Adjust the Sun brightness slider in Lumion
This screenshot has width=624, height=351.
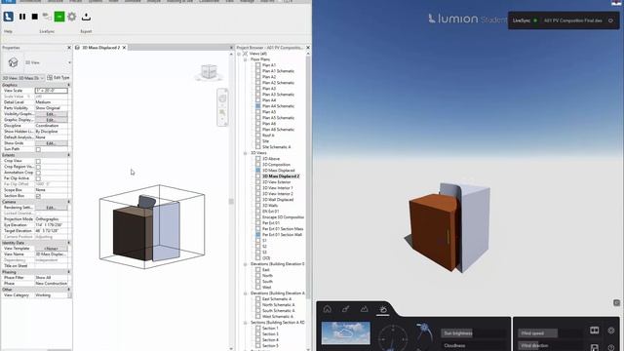point(474,333)
